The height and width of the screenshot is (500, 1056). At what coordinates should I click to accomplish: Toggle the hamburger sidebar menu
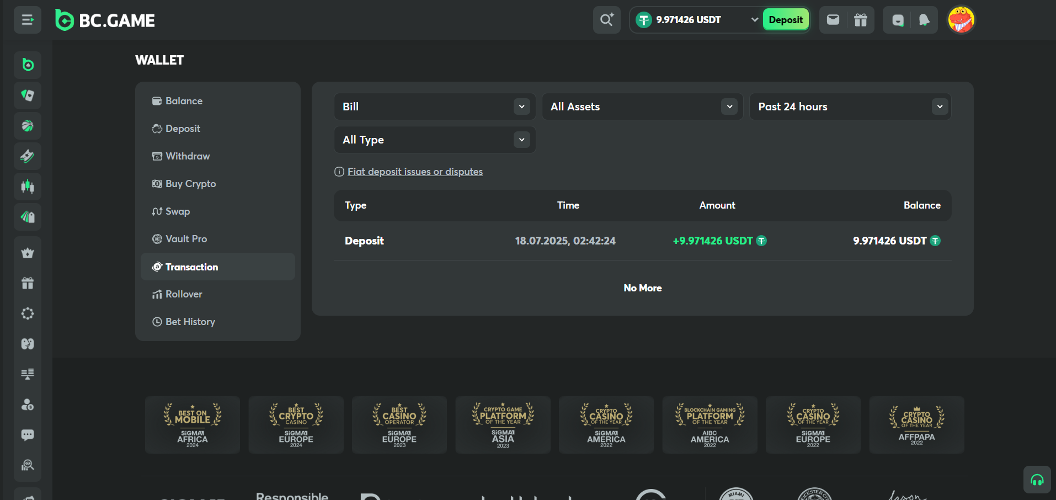tap(28, 20)
